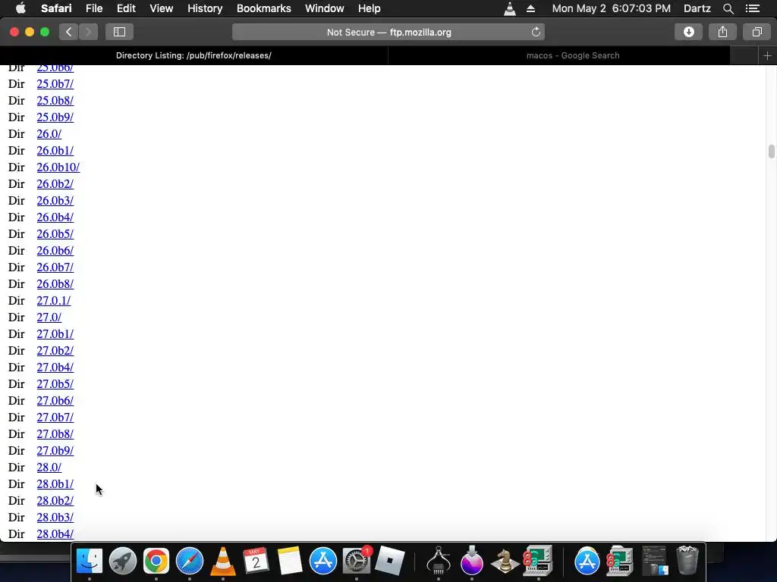Open the View menu
This screenshot has width=777, height=582.
click(x=161, y=8)
